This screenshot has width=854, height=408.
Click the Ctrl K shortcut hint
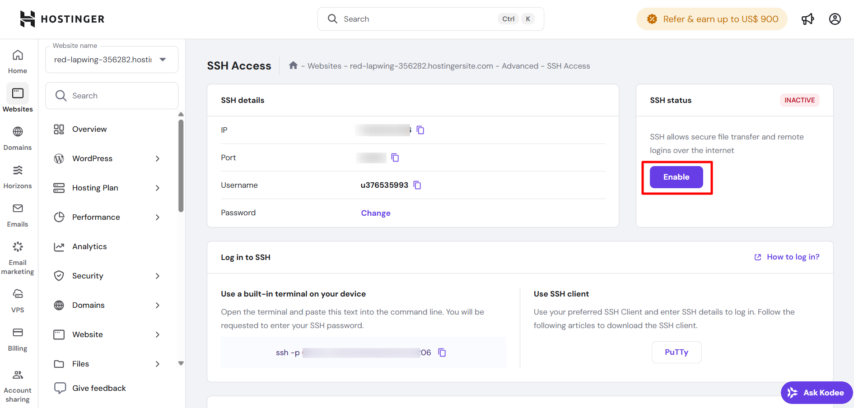pyautogui.click(x=517, y=19)
